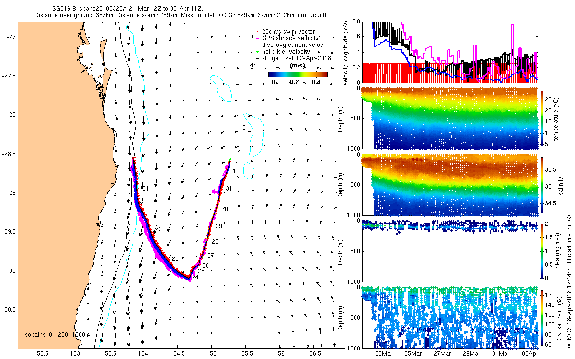
Task: Click the vertical IMOS '18-Apr-2018 Hobart time' credit text
Action: coord(568,280)
